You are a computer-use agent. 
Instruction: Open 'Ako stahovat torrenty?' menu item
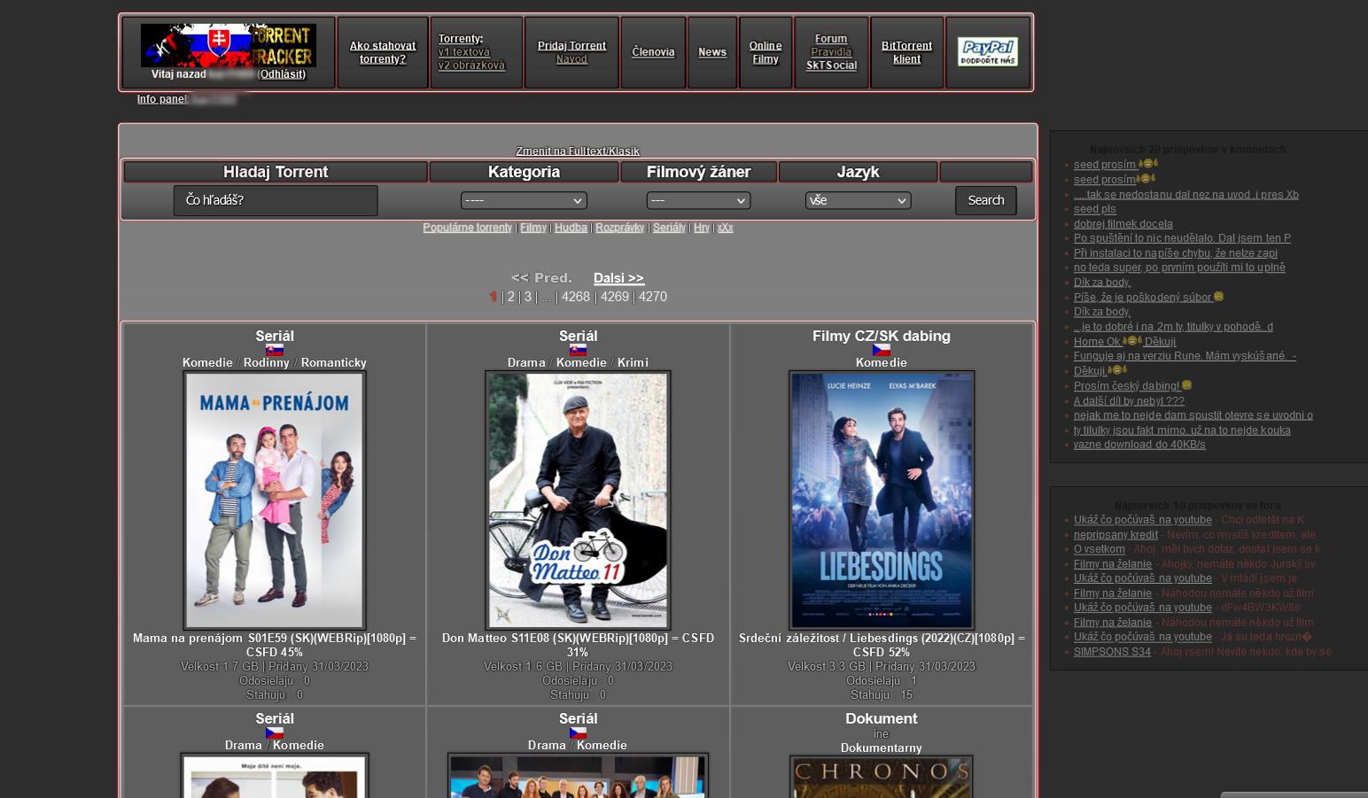(x=383, y=52)
